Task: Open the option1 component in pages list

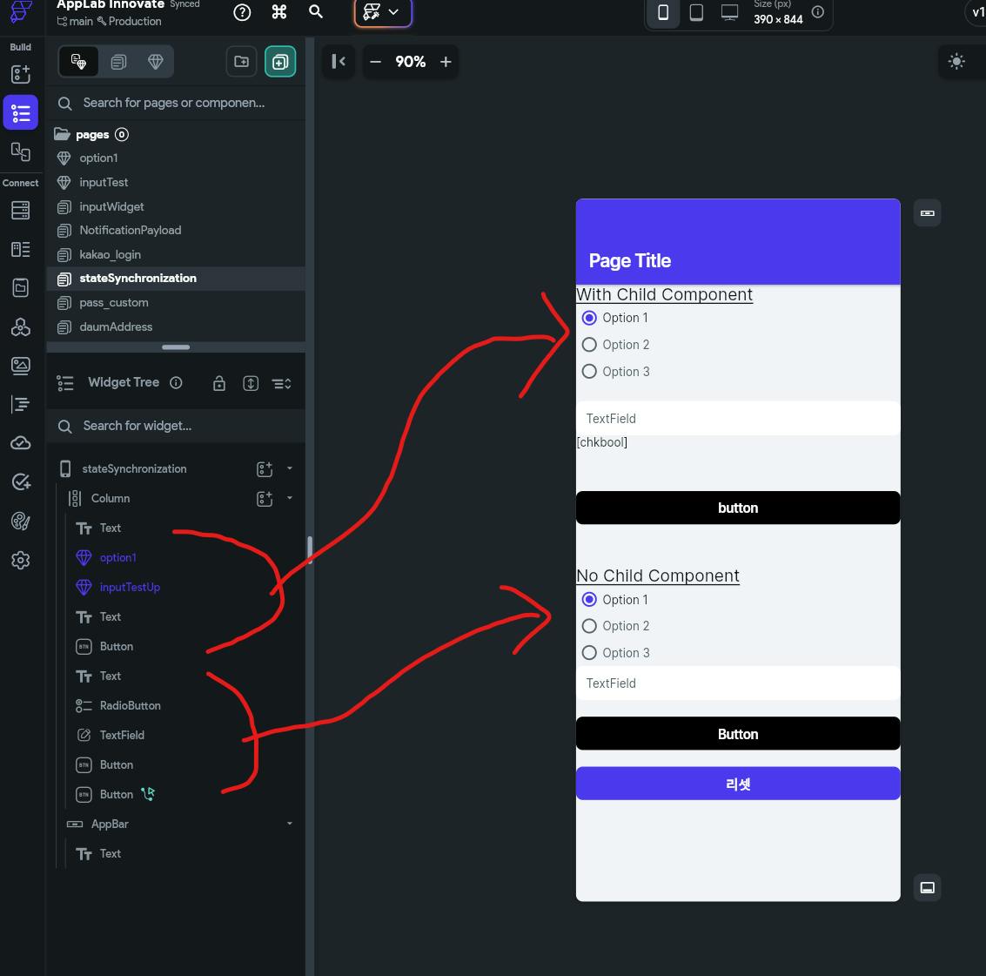Action: point(98,158)
